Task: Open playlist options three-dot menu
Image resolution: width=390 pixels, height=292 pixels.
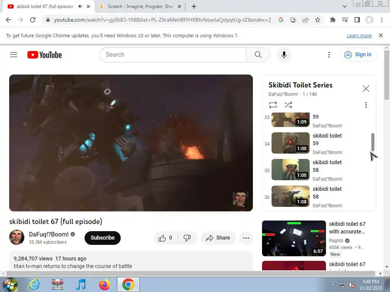Action: click(366, 105)
